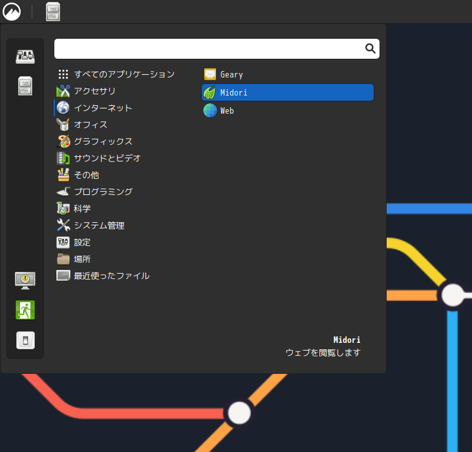Viewport: 472px width, 452px height.
Task: Click the wrench icon beside システム管理
Action: pos(63,225)
